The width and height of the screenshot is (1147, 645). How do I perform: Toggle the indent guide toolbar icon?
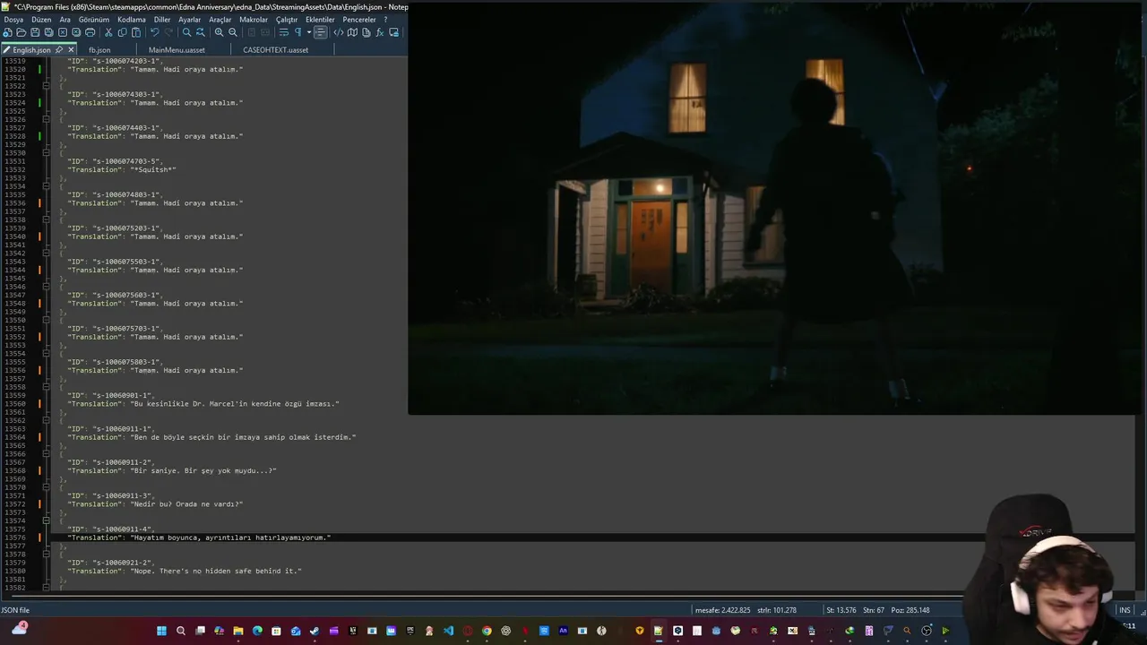pos(320,32)
